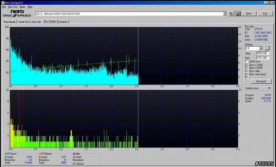
Task: Click the PI Failures maximum value 10
Action: coord(65,160)
